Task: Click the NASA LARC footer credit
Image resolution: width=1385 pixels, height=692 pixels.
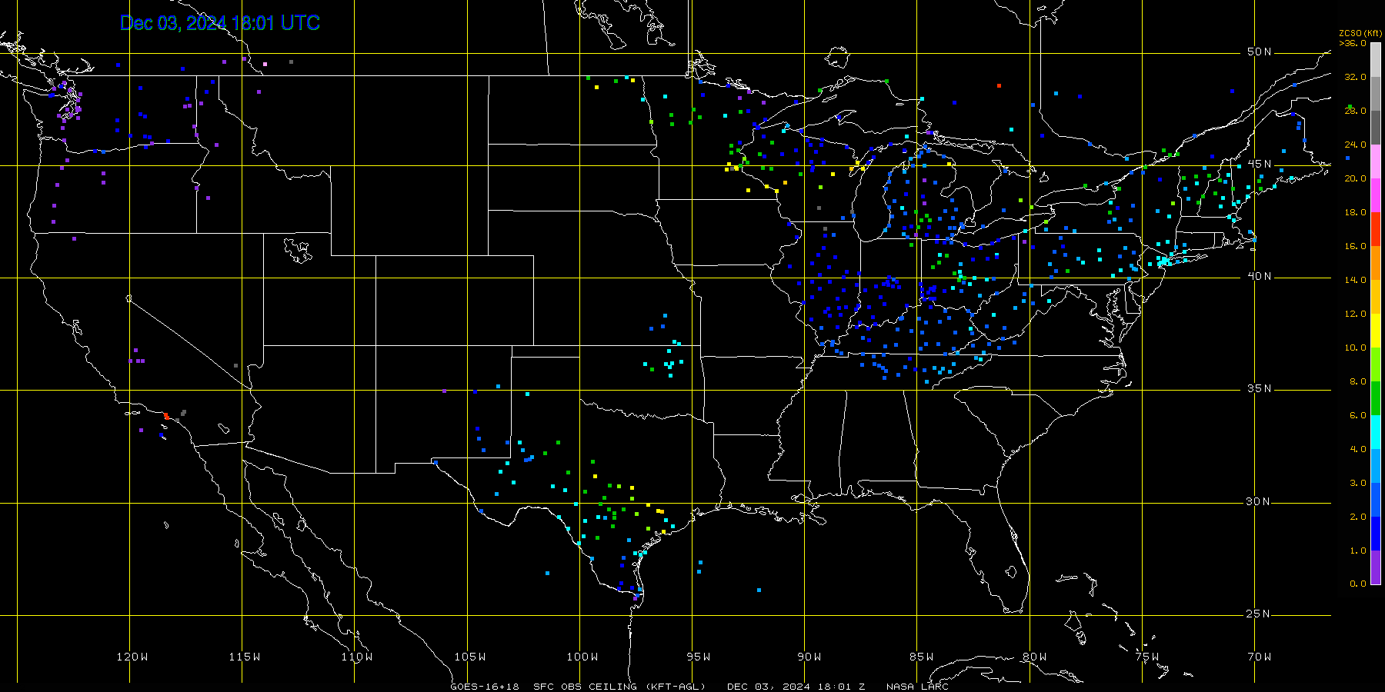Action: (x=917, y=687)
